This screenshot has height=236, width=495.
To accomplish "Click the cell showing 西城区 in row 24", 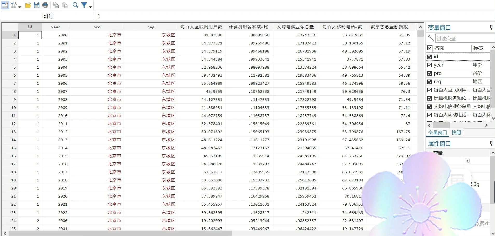I will [151, 221].
